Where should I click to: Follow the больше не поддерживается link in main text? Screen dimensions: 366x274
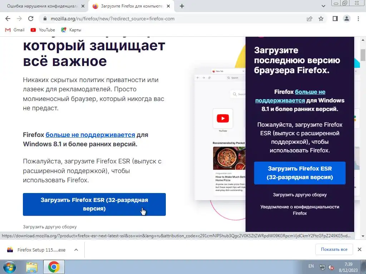click(90, 135)
